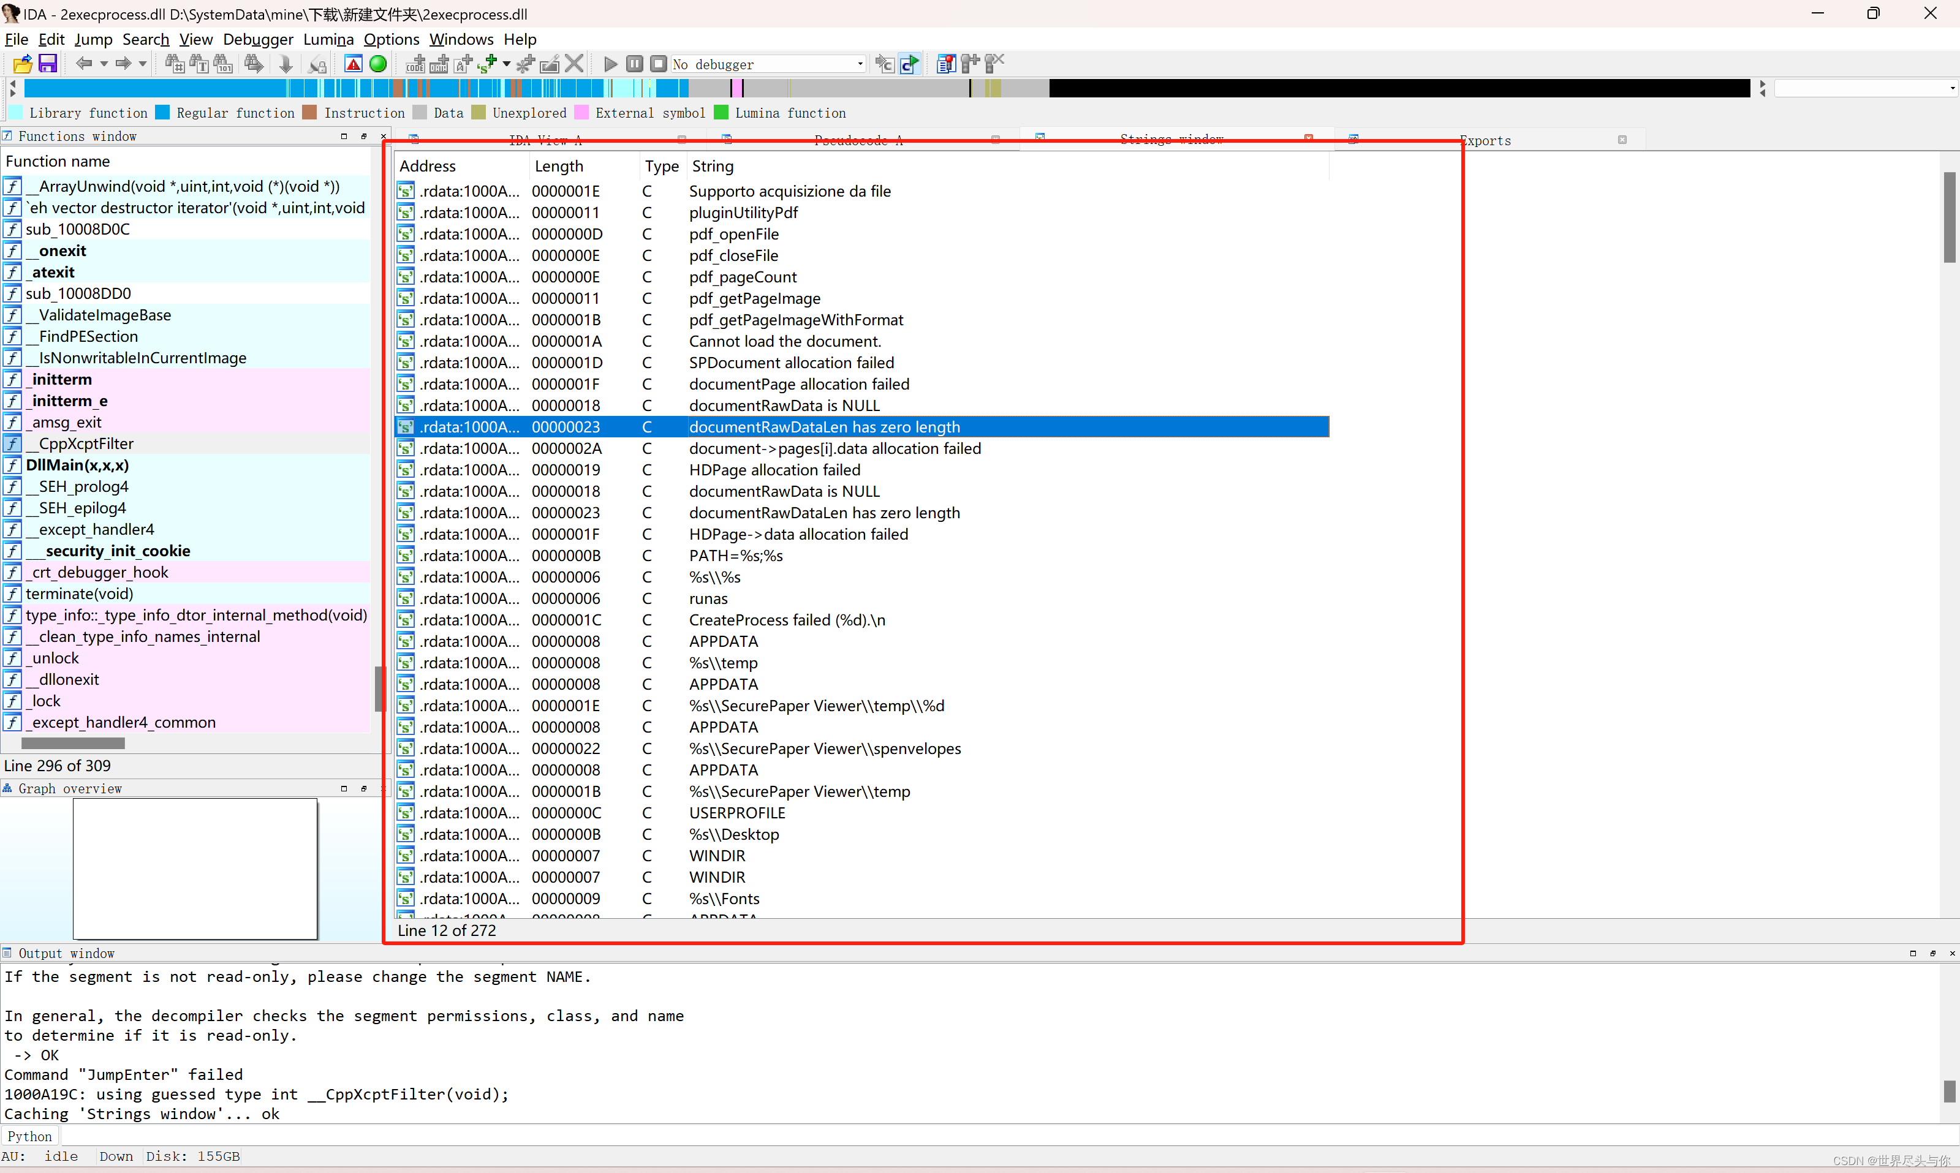Open the forward arrow history dropdown
Image resolution: width=1960 pixels, height=1173 pixels.
tap(142, 64)
